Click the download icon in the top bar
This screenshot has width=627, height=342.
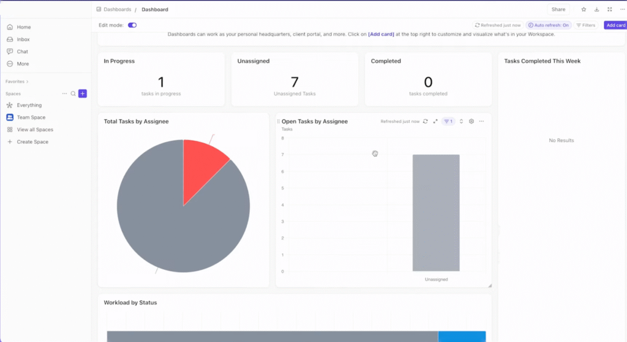pyautogui.click(x=596, y=10)
